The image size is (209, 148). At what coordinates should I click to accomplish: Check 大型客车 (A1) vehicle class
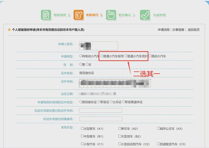(x=82, y=128)
